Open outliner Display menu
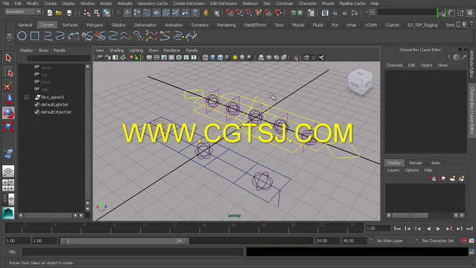Image resolution: width=476 pixels, height=268 pixels. (x=26, y=50)
